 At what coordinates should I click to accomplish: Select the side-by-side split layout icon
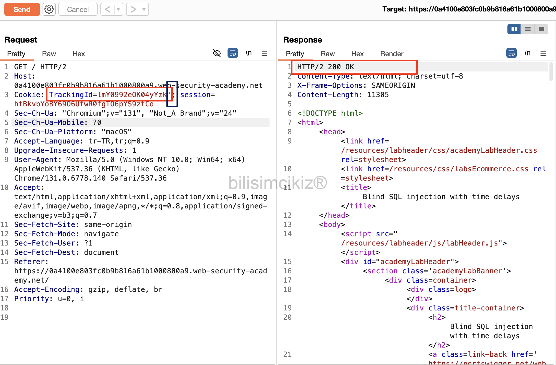[x=514, y=29]
